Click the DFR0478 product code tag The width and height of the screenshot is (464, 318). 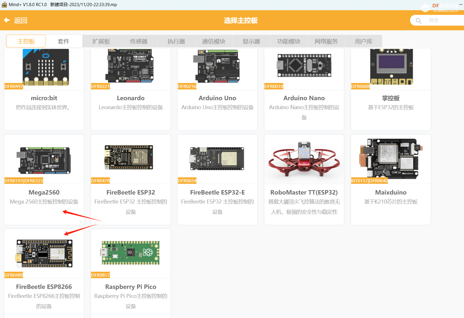[100, 181]
